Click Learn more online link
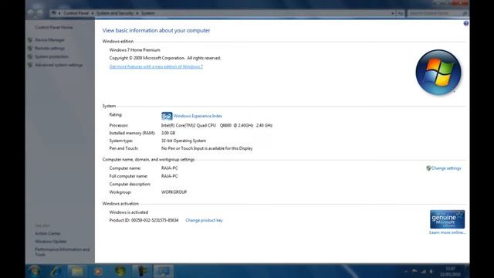This screenshot has height=278, width=494. [447, 232]
